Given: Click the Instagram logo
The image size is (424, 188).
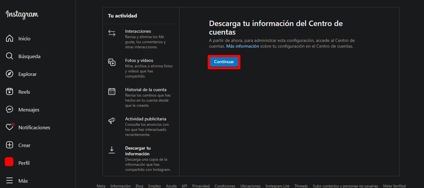Looking at the screenshot, I should coord(22,15).
